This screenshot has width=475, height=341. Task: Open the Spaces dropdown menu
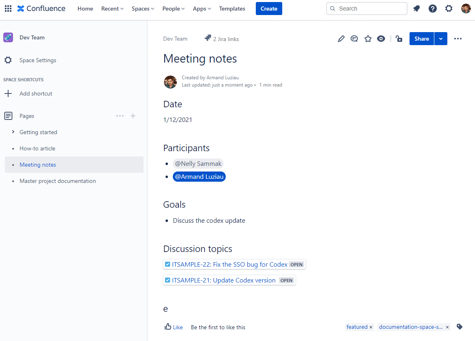pos(143,9)
